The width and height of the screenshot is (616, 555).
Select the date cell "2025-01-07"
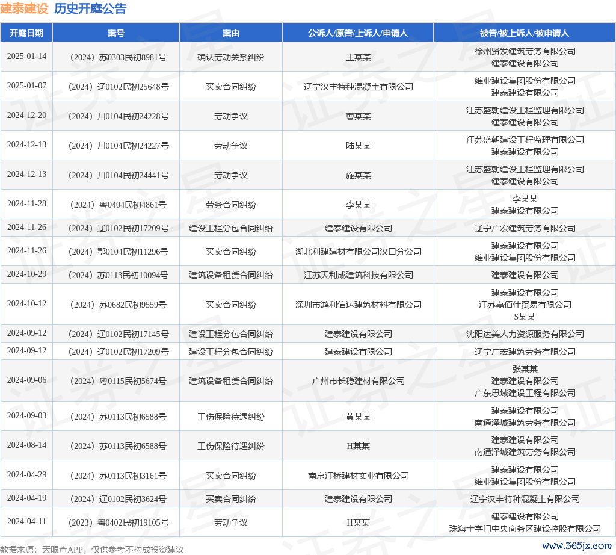point(26,85)
